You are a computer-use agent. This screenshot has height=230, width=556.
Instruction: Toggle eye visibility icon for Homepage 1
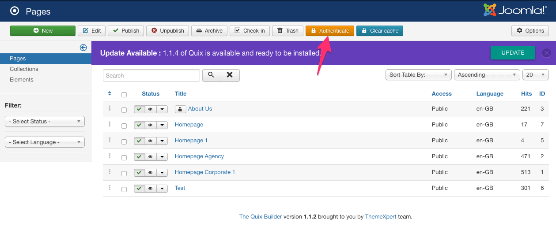tap(150, 141)
